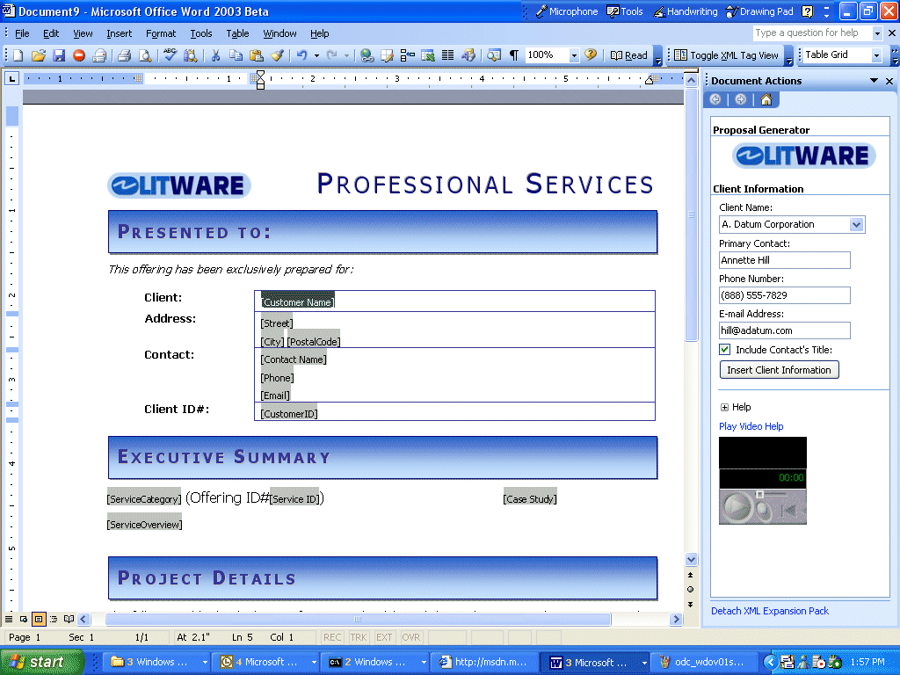The width and height of the screenshot is (900, 675).
Task: Open the Window menu
Action: click(279, 34)
